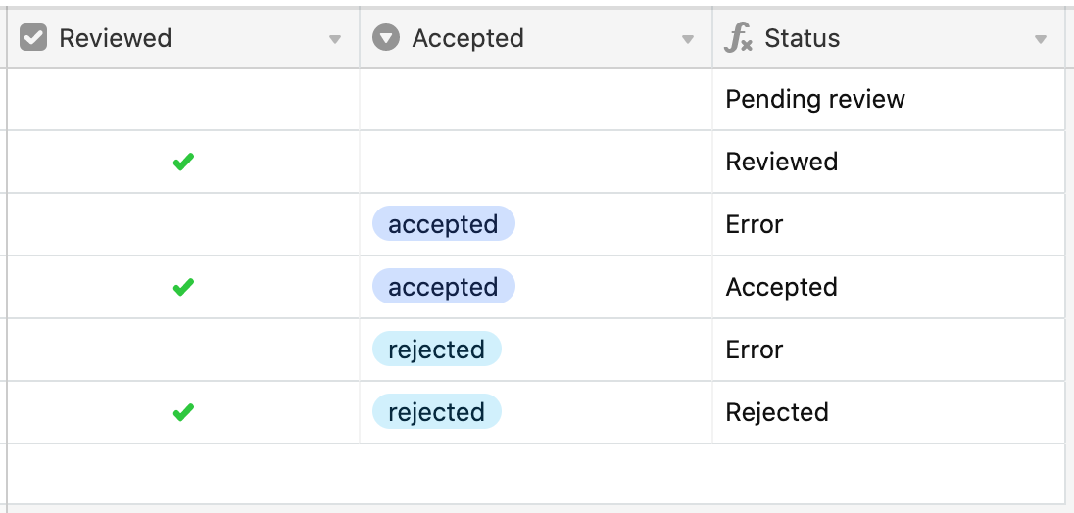The image size is (1074, 513).
Task: Select the Pending review status cell
Action: (889, 99)
